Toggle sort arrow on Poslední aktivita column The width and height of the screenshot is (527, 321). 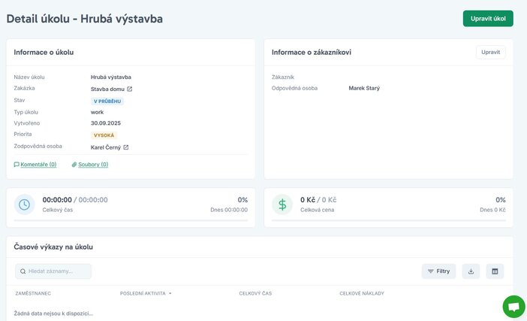[170, 293]
